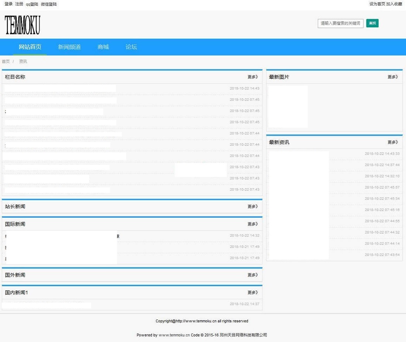Viewport: 406px width, 342px height.
Task: Go to the 论坛 navigation tab
Action: coord(131,47)
